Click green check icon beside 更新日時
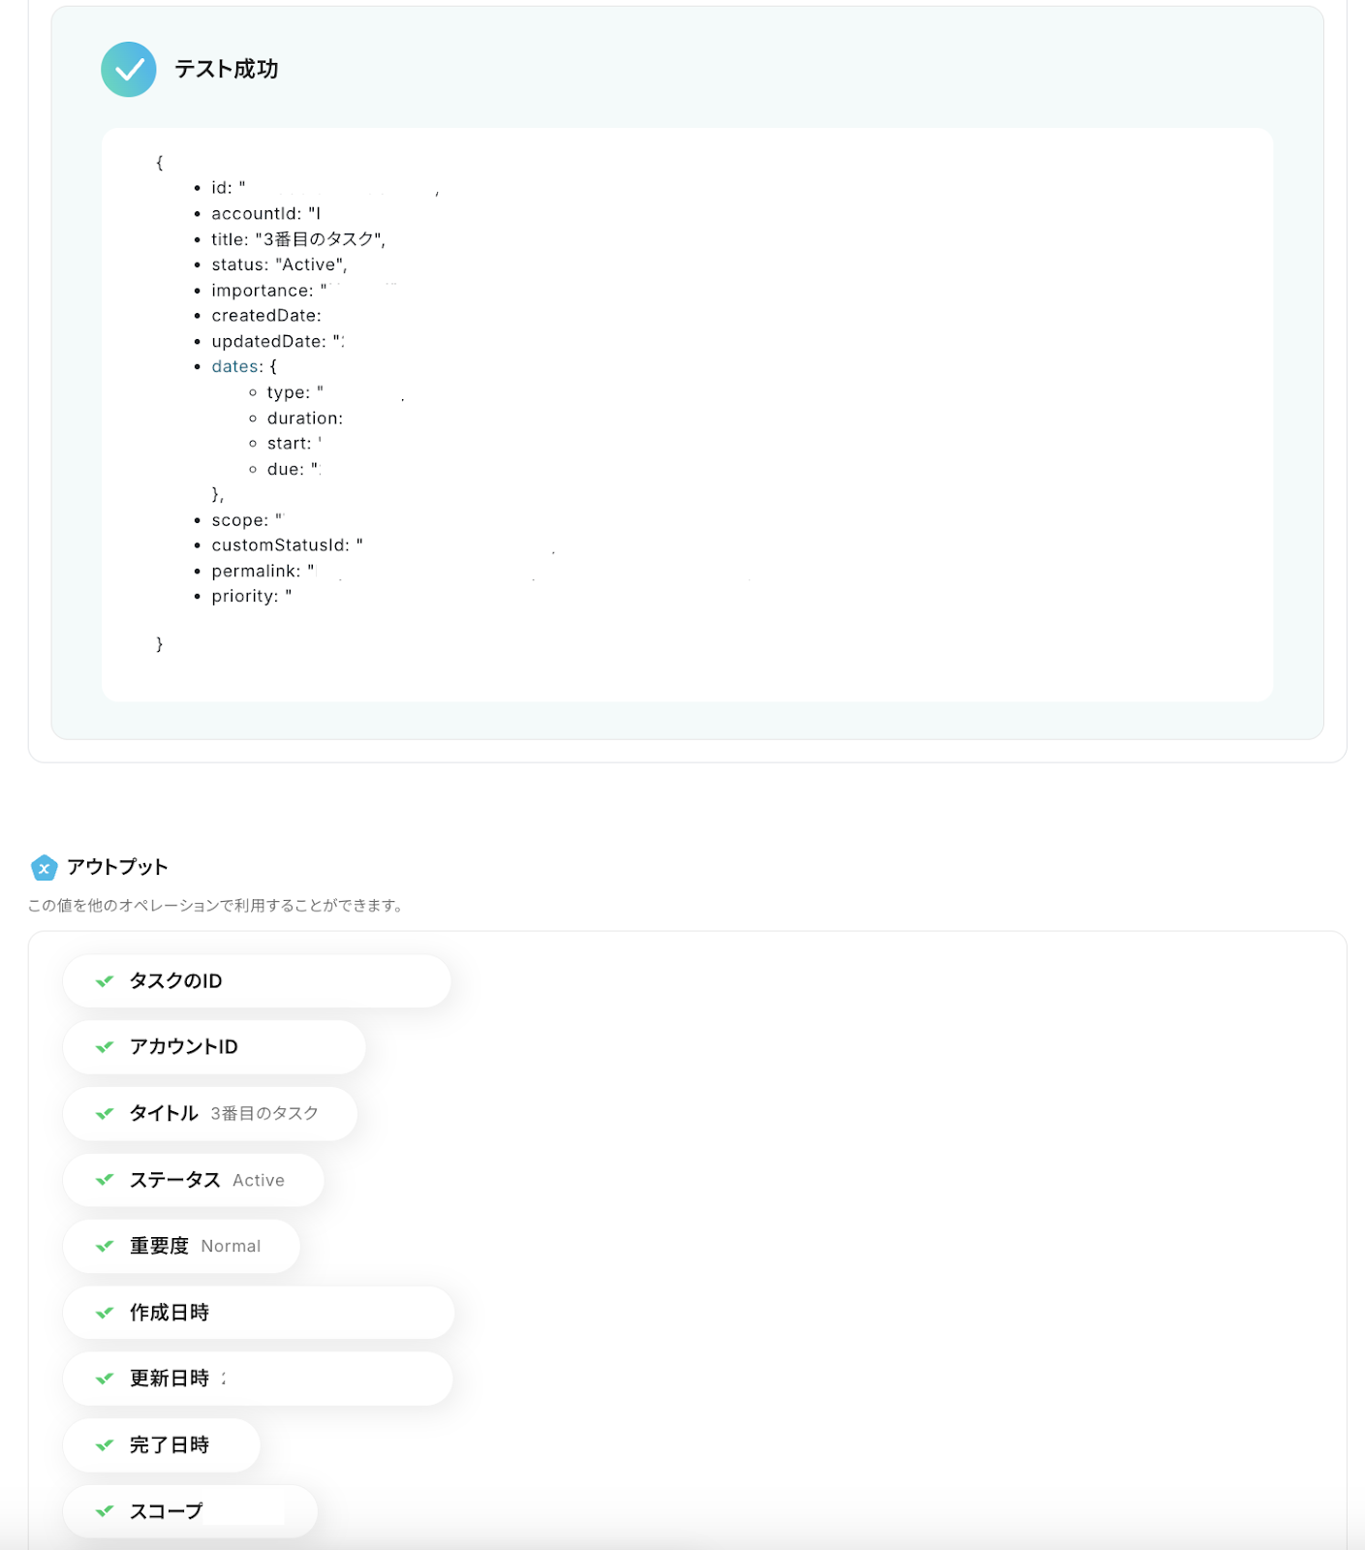1365x1550 pixels. pos(105,1379)
